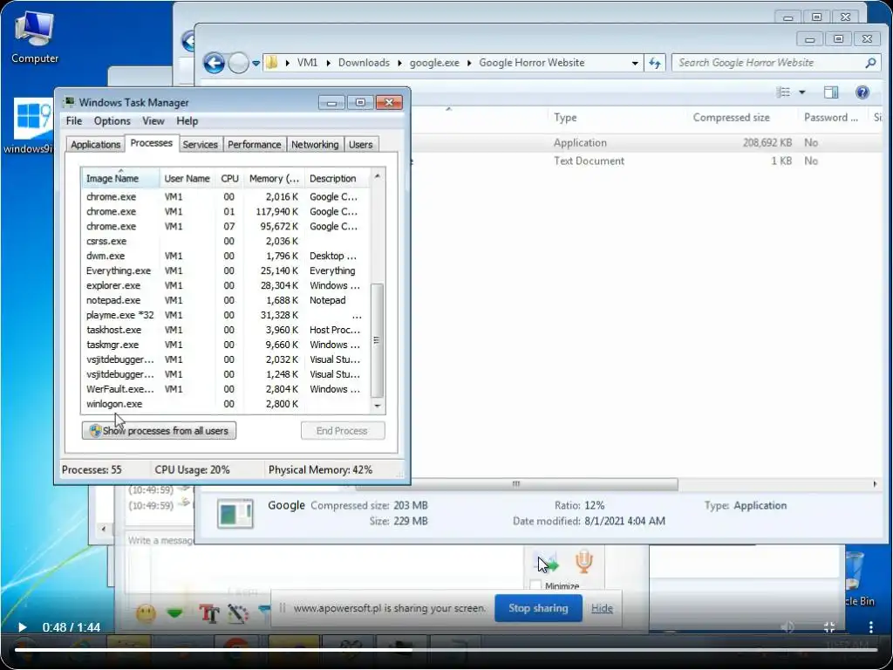Expand the google.exe breadcrumb arrow
Viewport: 893px width, 670px height.
(x=469, y=63)
